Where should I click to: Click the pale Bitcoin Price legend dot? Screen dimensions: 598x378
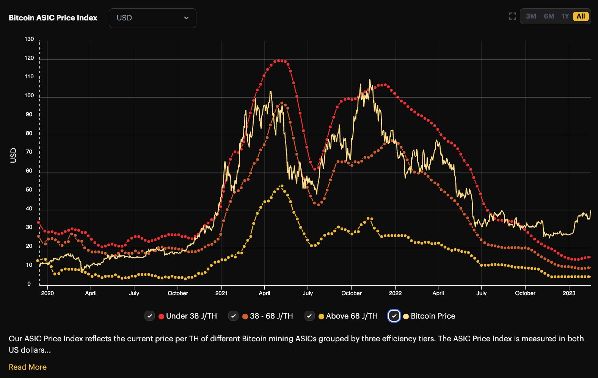[406, 316]
